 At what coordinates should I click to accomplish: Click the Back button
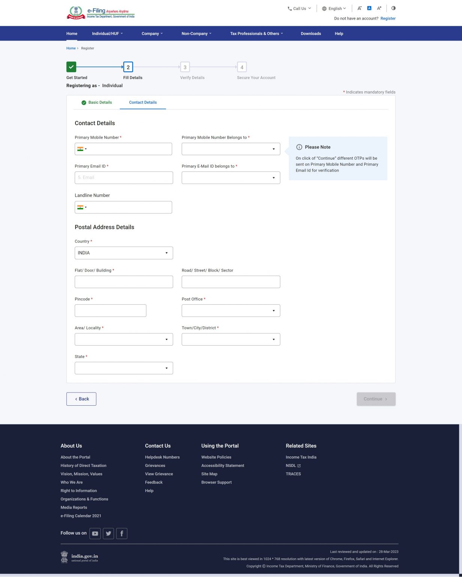(x=81, y=399)
